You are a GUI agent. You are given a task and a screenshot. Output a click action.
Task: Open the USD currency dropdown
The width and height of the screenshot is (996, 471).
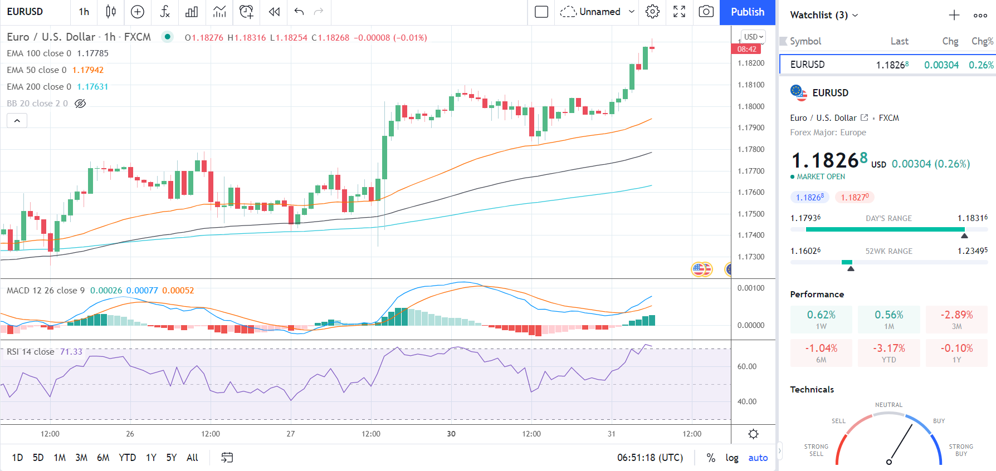click(x=754, y=37)
